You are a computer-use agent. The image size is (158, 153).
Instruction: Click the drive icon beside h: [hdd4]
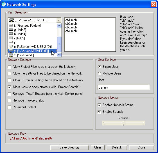pyautogui.click(x=11, y=34)
